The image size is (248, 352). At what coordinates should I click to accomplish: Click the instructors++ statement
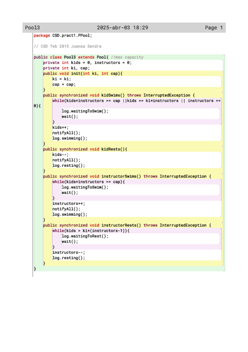(x=69, y=203)
